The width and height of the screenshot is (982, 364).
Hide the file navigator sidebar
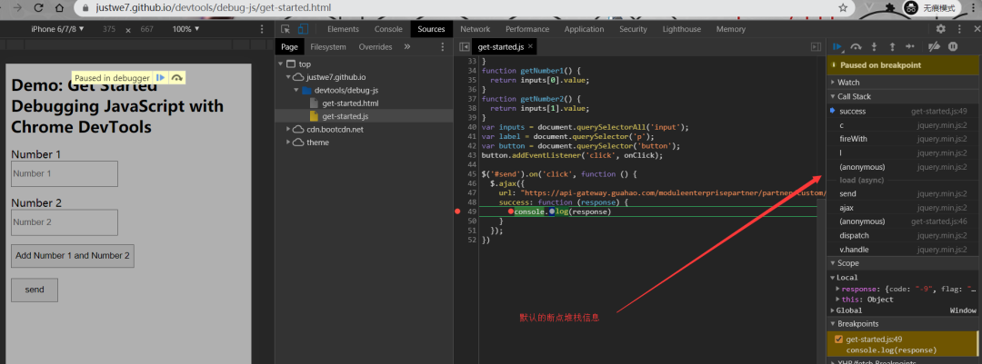tap(465, 46)
